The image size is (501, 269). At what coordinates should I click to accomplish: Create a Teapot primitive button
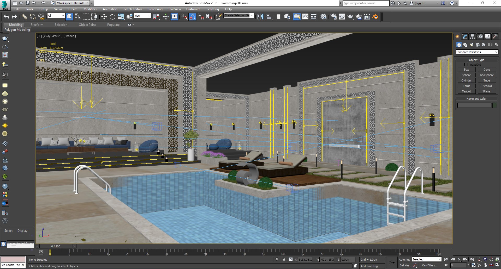point(466,91)
